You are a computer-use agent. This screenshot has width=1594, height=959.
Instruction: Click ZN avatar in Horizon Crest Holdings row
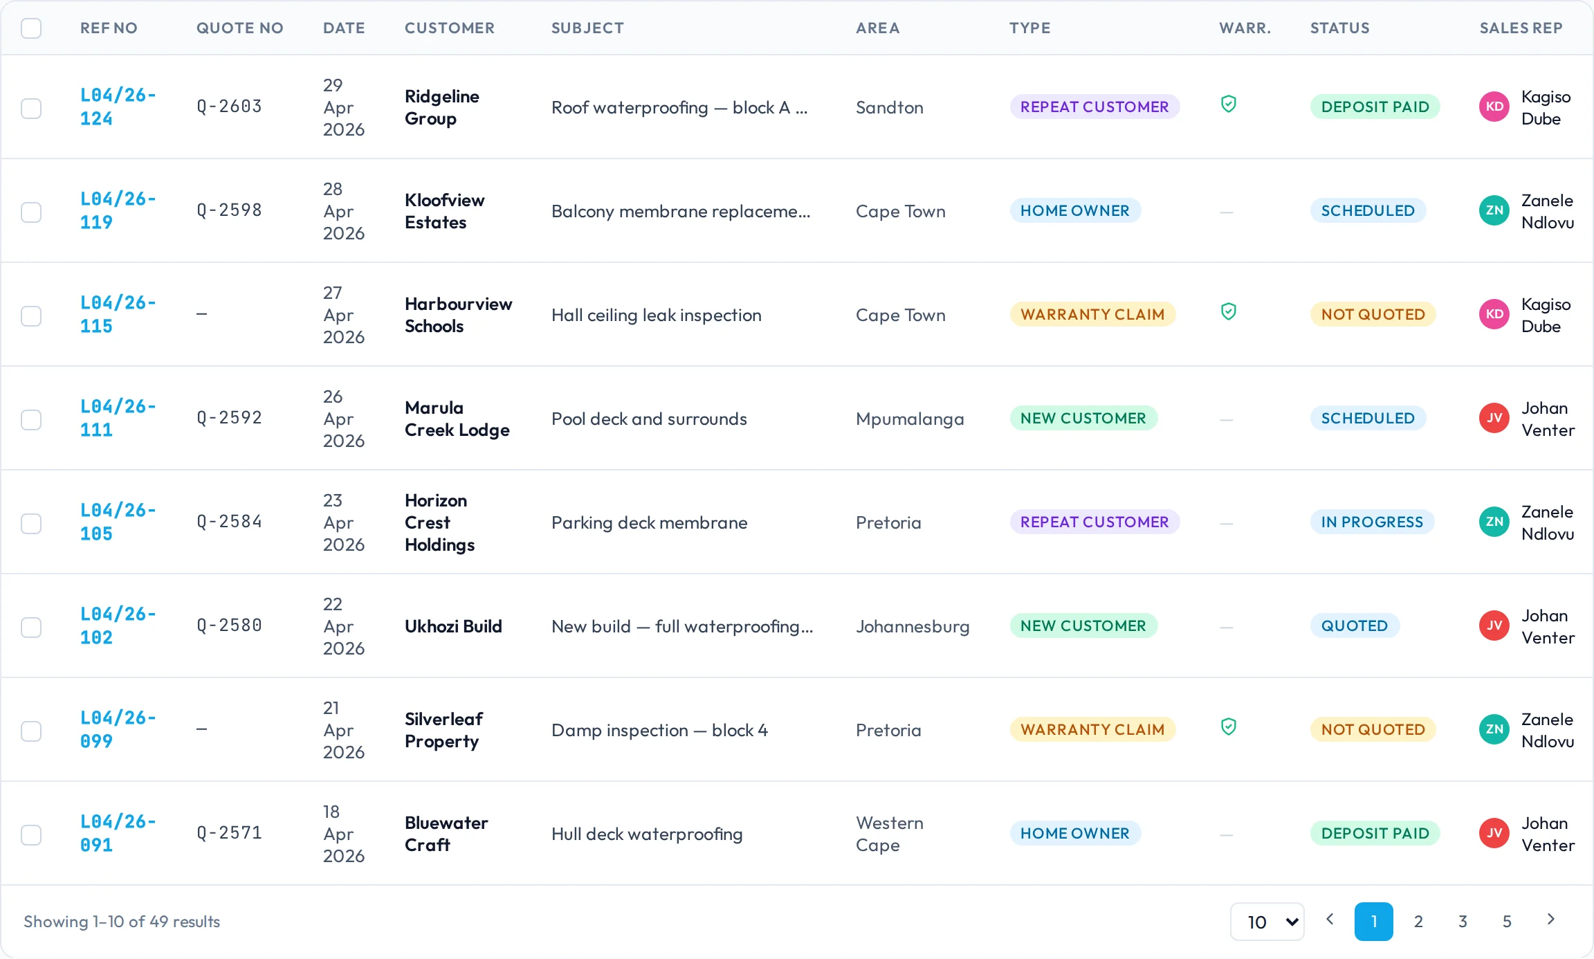pos(1494,522)
